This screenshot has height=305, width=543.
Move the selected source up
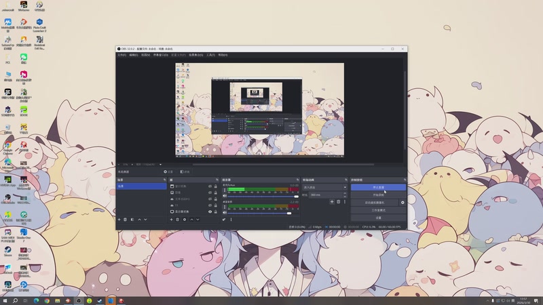point(191,220)
